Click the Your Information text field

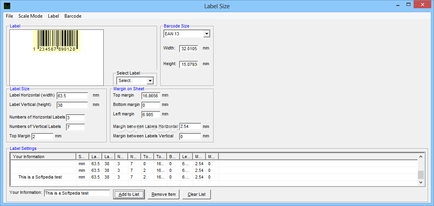[x=77, y=193]
